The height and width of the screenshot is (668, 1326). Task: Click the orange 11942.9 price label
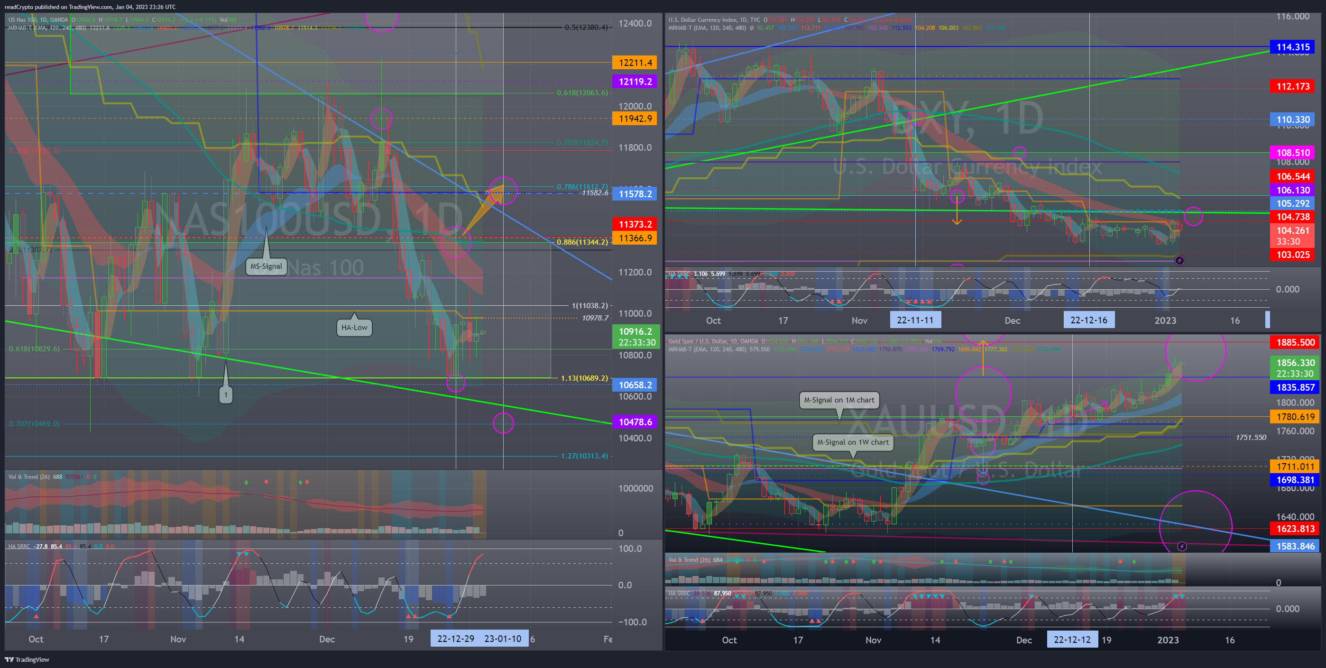pyautogui.click(x=634, y=119)
